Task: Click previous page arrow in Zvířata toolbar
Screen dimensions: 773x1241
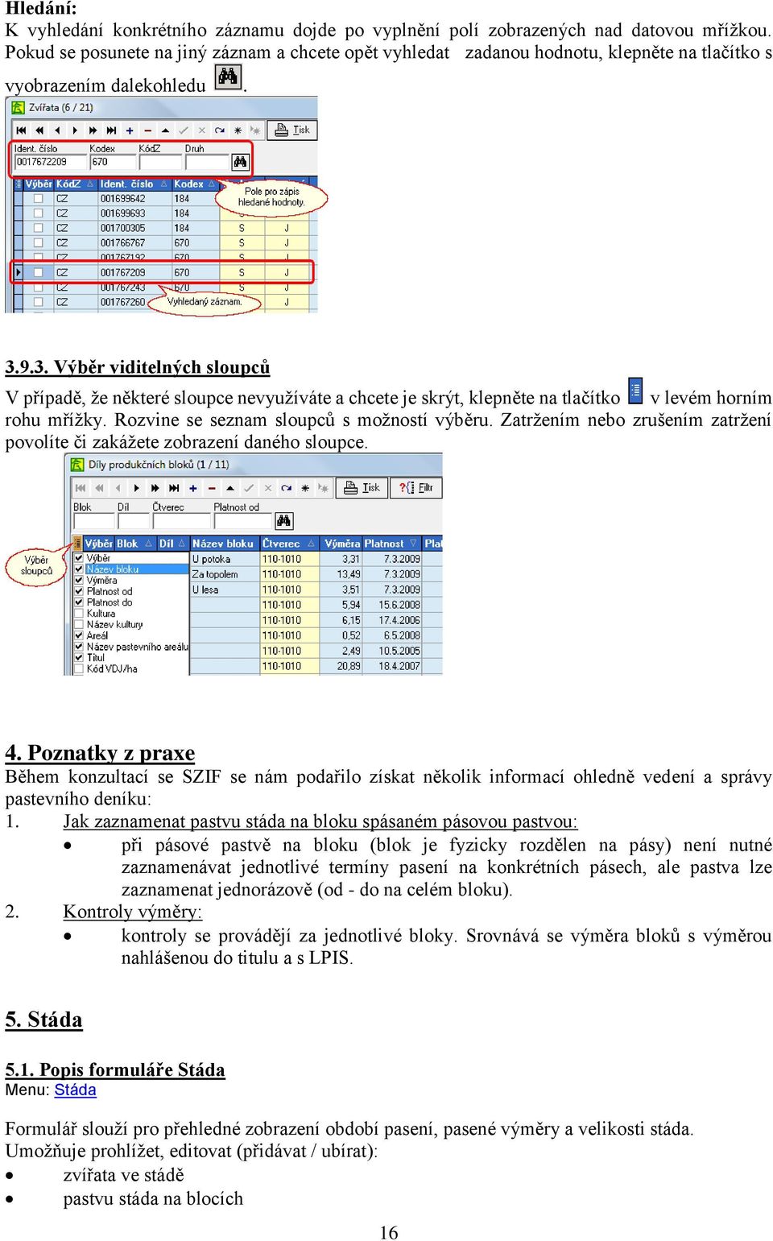Action: click(x=39, y=130)
